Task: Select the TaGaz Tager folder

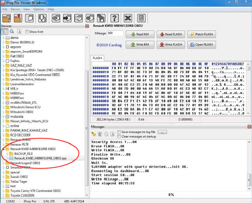Action: [19, 181]
